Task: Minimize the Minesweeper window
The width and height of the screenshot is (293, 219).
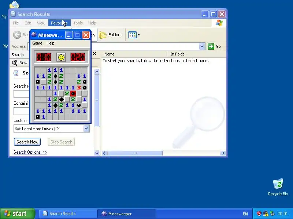Action: [x=69, y=35]
